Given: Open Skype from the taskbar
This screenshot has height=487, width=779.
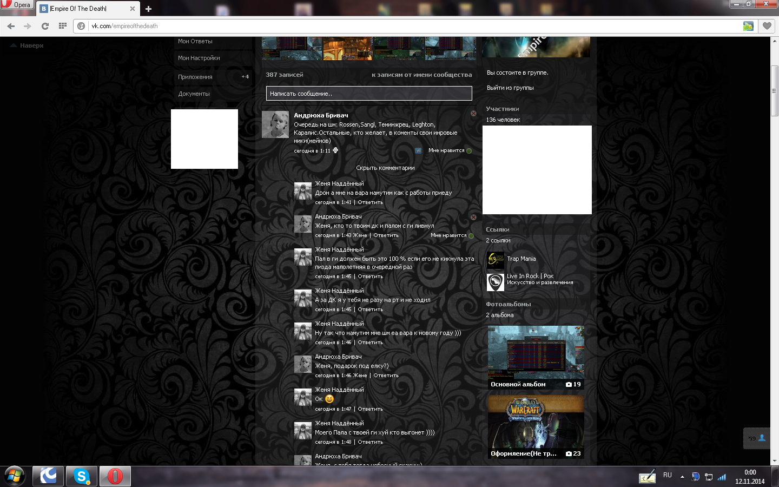Looking at the screenshot, I should pyautogui.click(x=82, y=476).
